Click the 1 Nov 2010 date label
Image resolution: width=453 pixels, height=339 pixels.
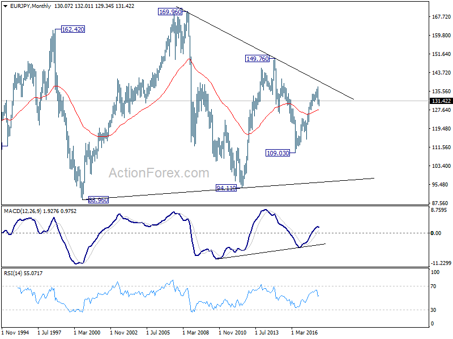pyautogui.click(x=232, y=332)
